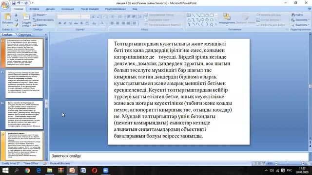The image size is (312, 175).
Task: Open Zoom app from the taskbar
Action: click(x=105, y=171)
